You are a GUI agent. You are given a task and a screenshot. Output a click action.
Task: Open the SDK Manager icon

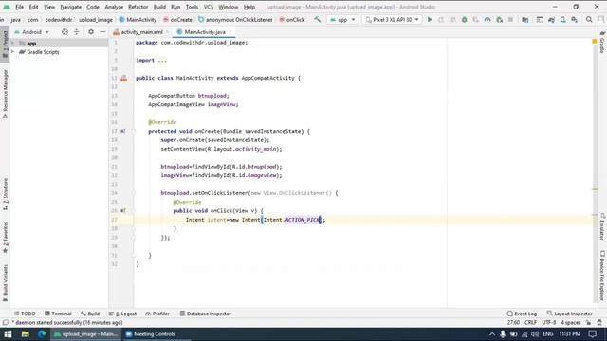point(575,19)
